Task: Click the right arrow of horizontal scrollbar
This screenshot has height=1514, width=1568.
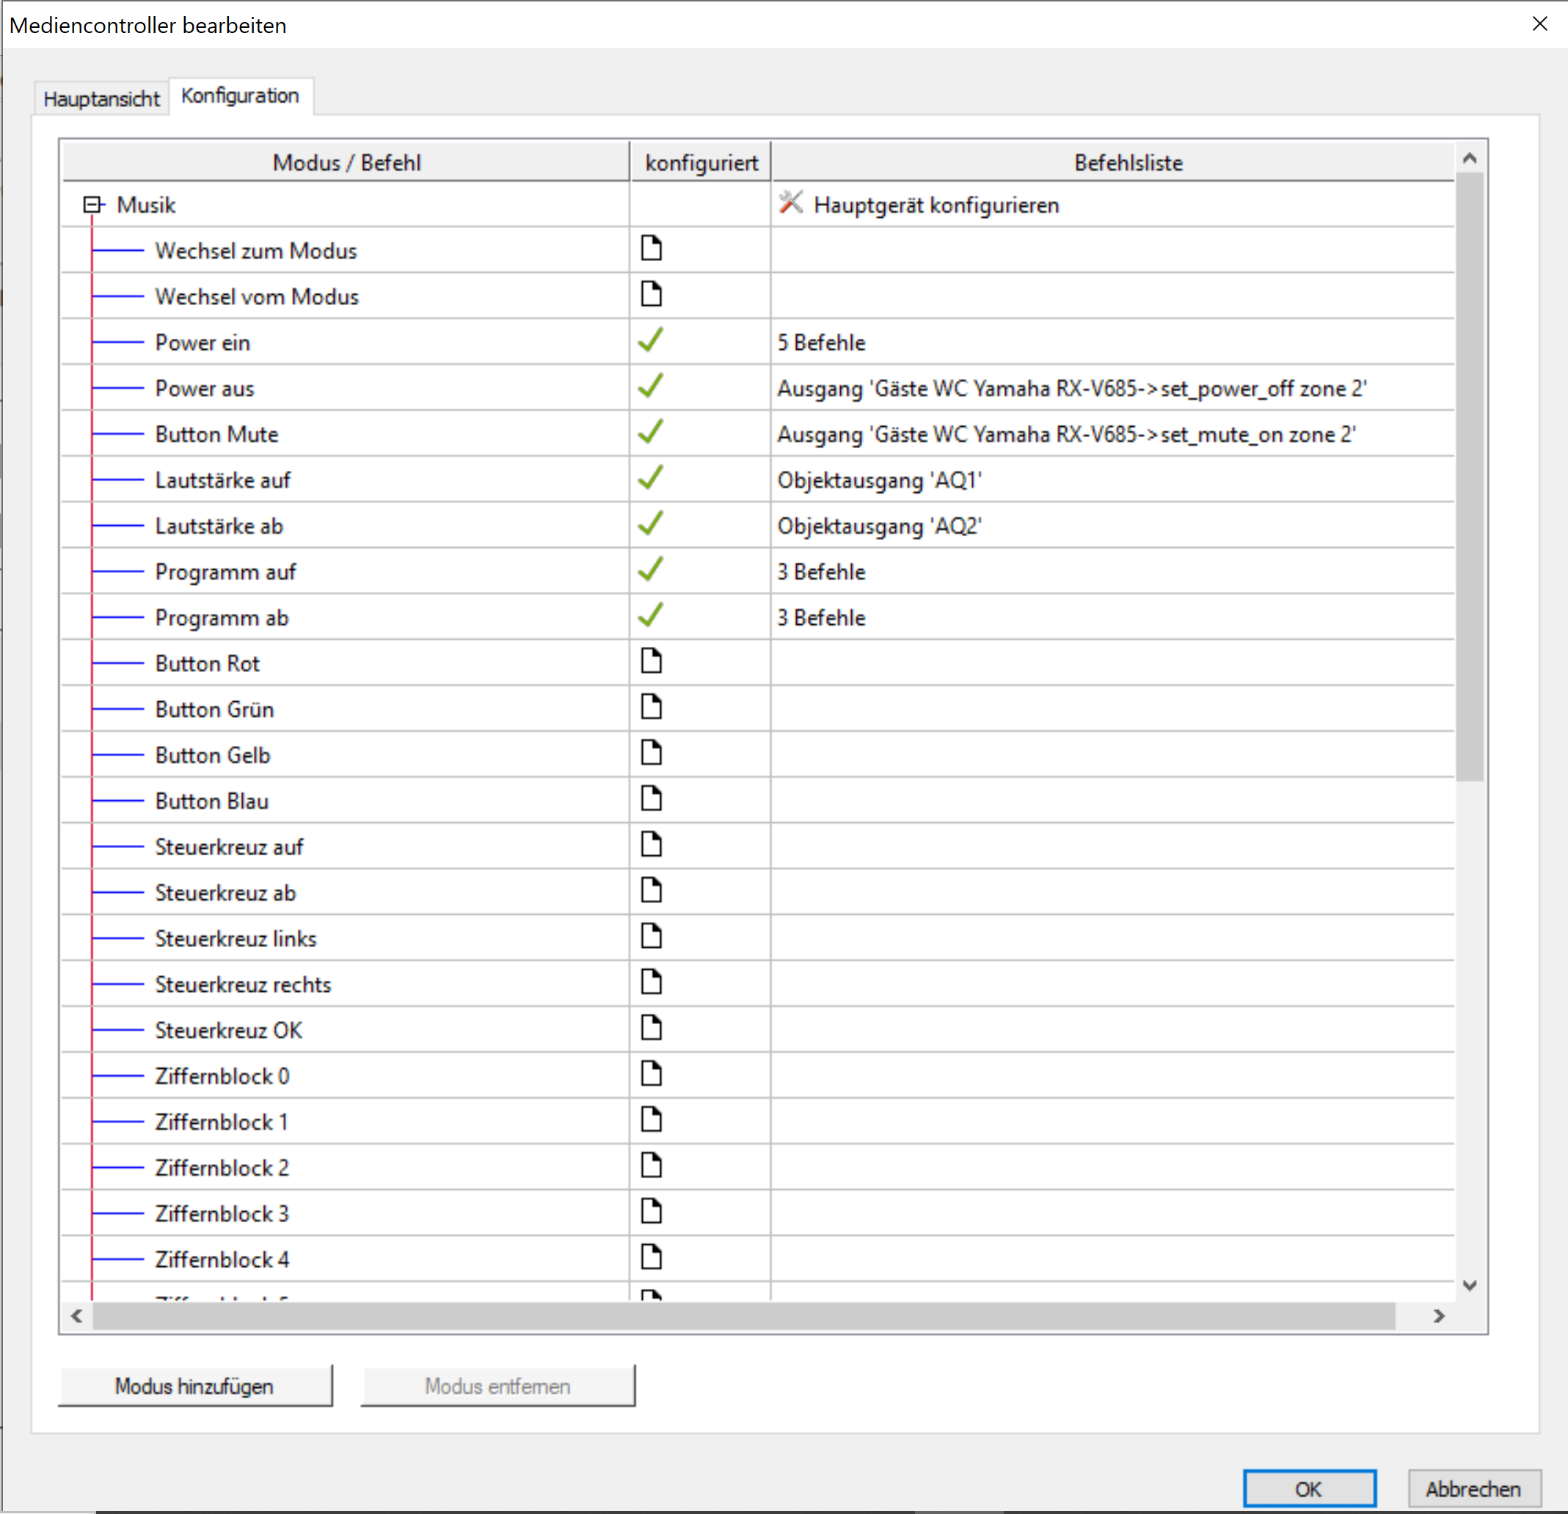Action: pos(1438,1316)
